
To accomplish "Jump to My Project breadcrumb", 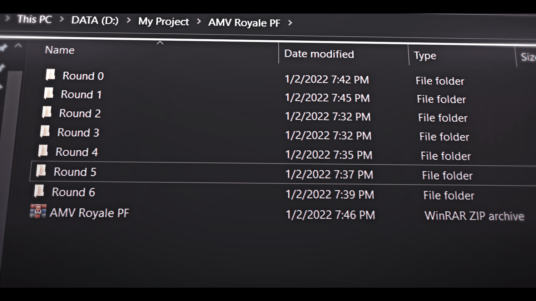I will 163,21.
